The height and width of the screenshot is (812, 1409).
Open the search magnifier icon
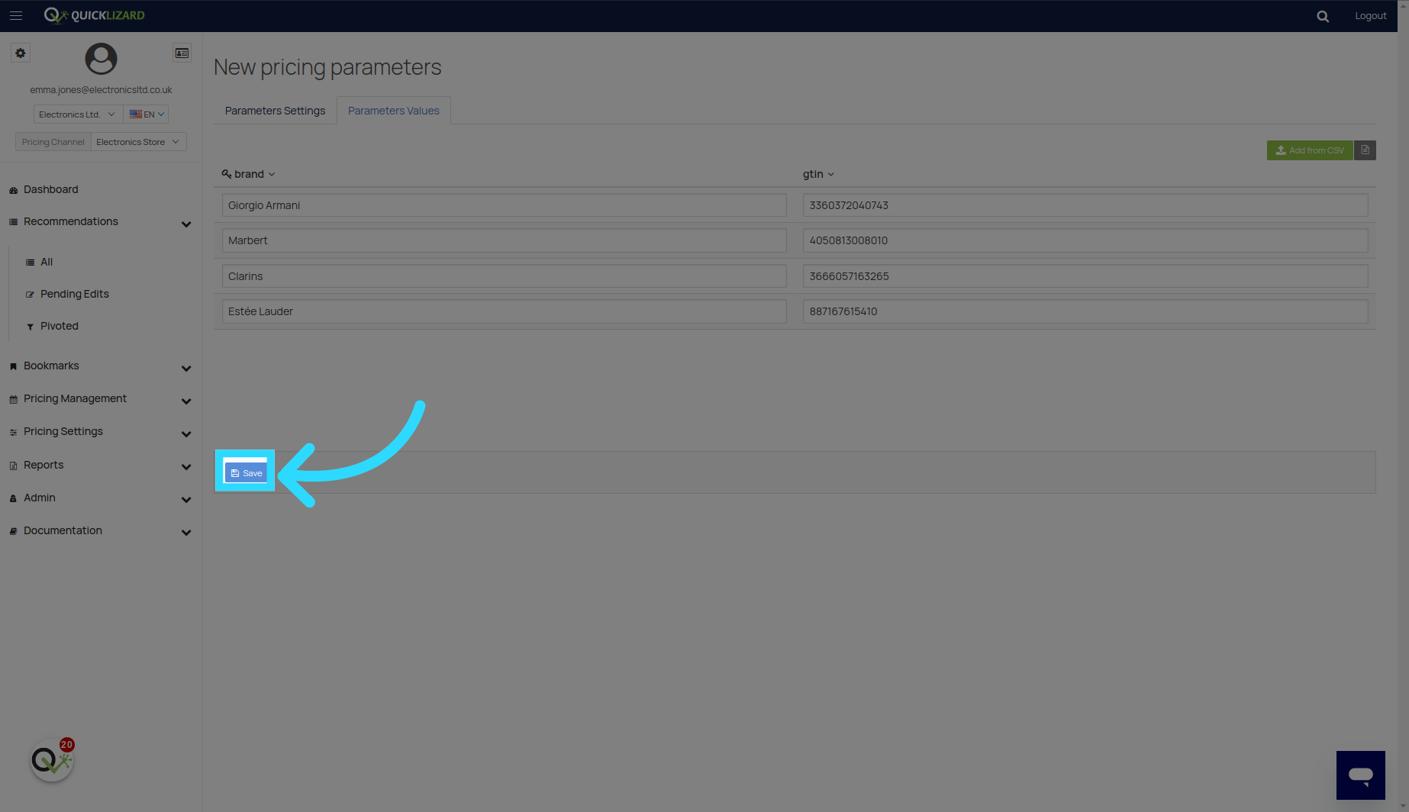[x=1323, y=16]
